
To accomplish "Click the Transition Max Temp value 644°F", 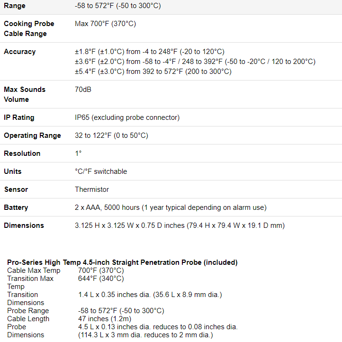I will [101, 279].
